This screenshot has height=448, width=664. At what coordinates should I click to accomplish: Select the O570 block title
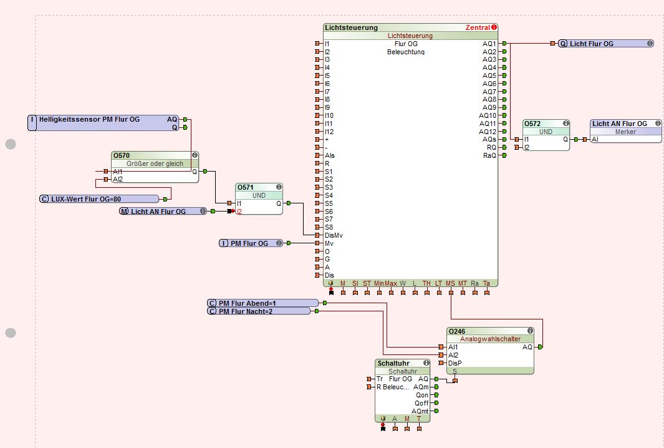coord(122,155)
